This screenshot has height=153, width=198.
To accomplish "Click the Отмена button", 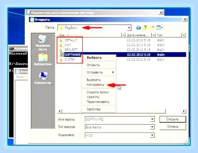I will (x=173, y=127).
